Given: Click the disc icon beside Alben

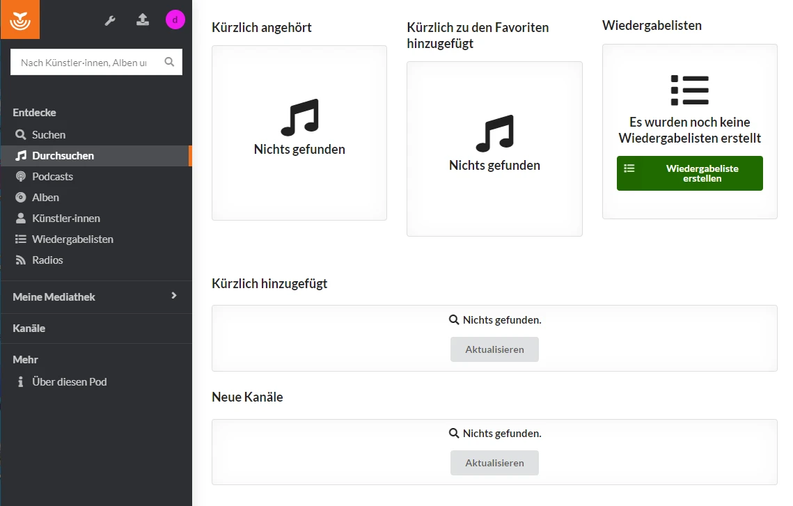Looking at the screenshot, I should tap(21, 198).
